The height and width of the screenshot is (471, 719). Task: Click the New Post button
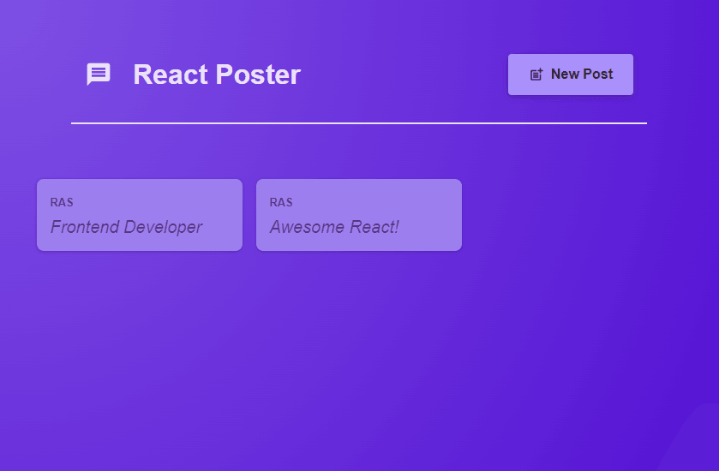pyautogui.click(x=571, y=75)
